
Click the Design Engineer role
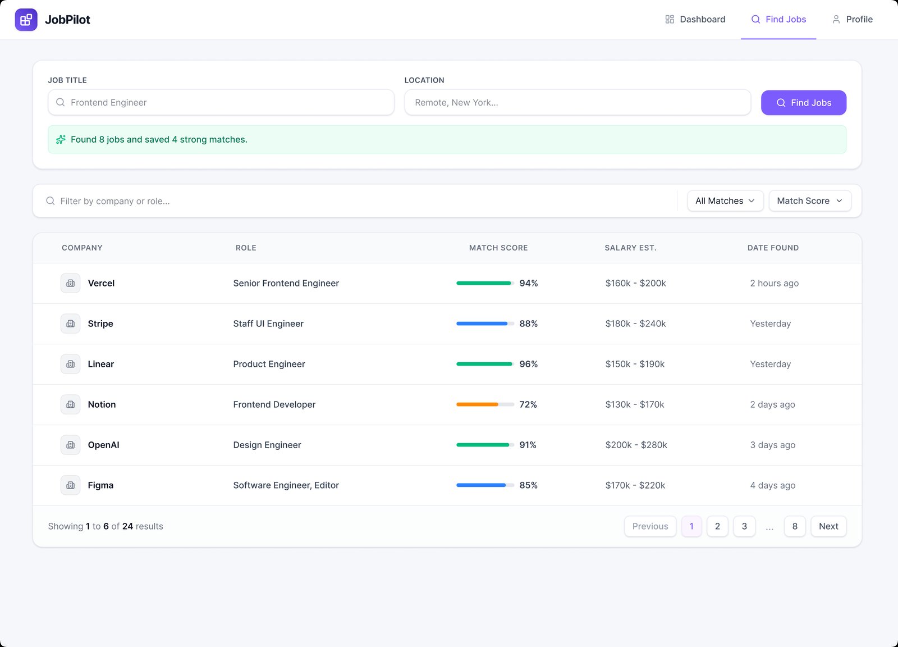(x=267, y=445)
